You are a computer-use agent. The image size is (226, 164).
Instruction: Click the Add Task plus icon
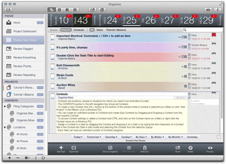(61, 148)
